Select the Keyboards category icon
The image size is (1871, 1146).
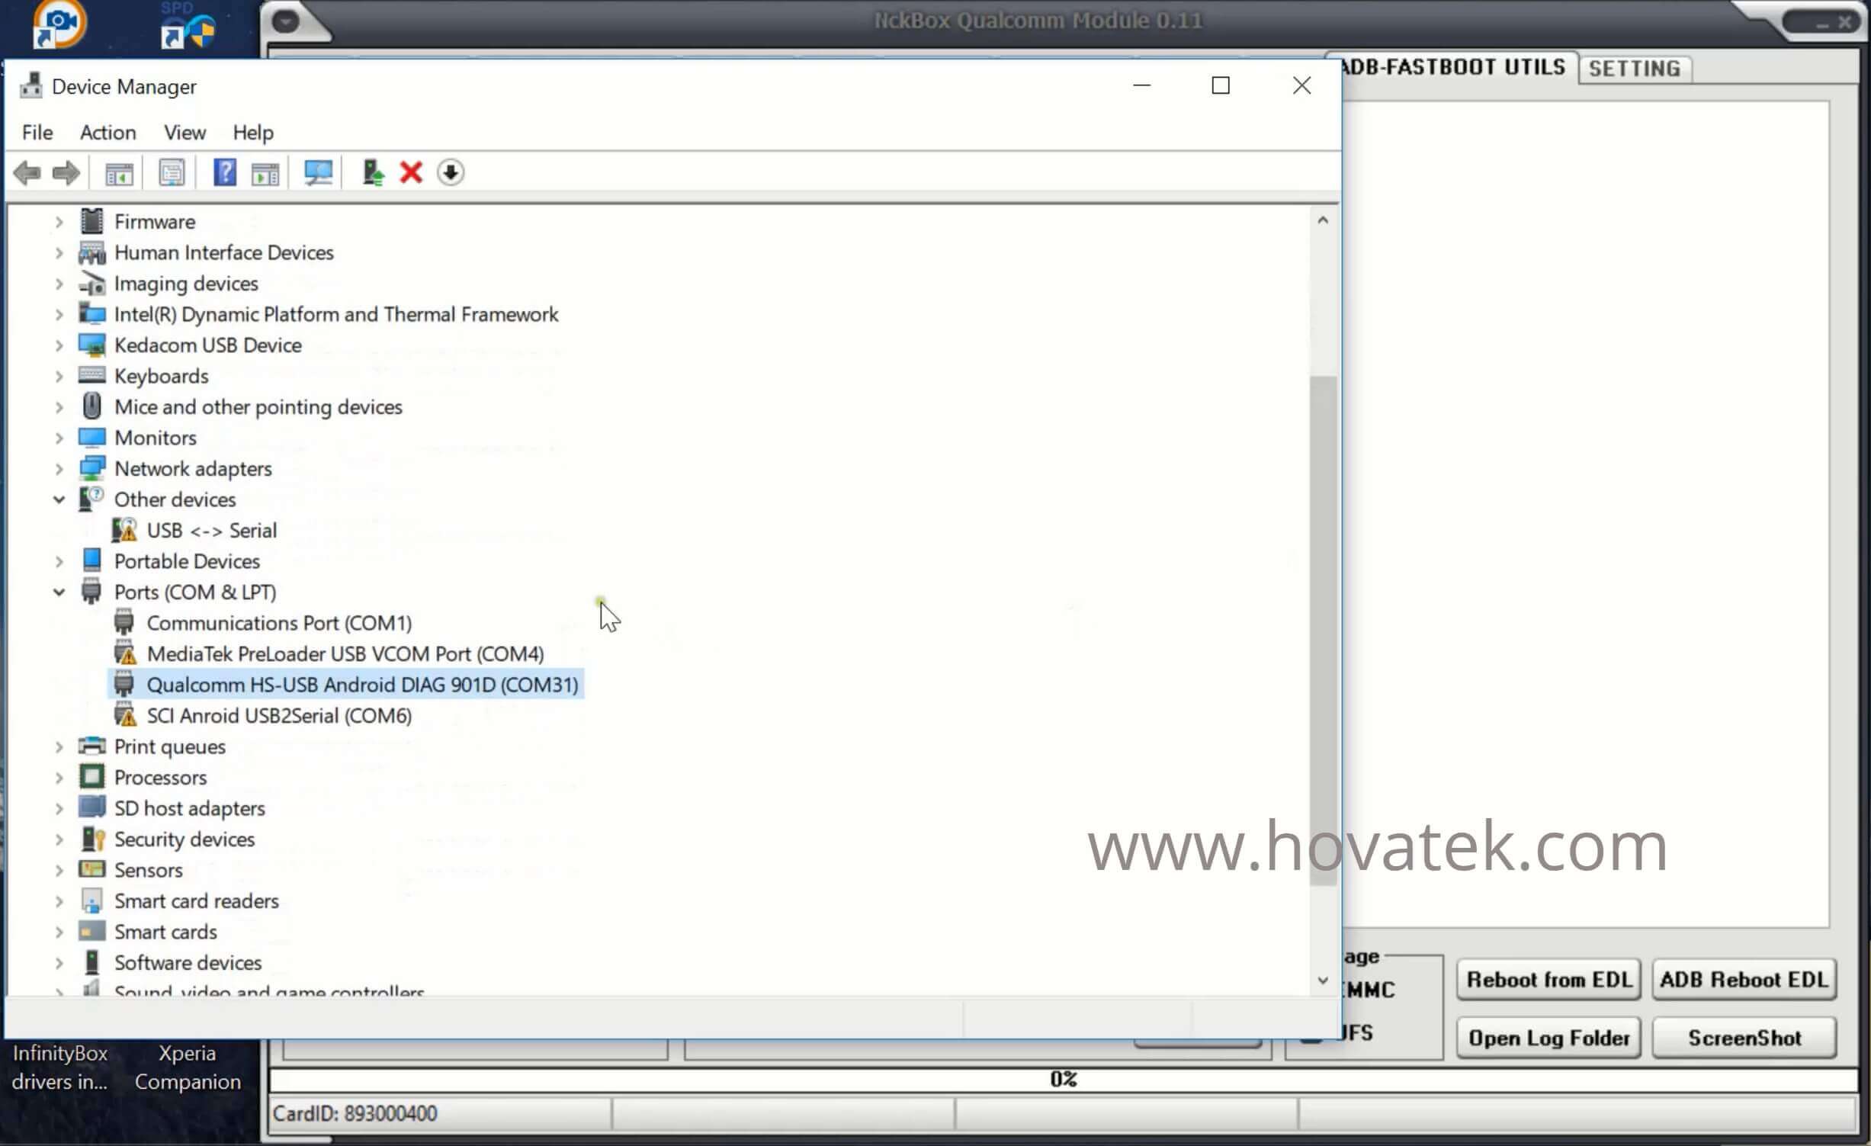(x=91, y=375)
